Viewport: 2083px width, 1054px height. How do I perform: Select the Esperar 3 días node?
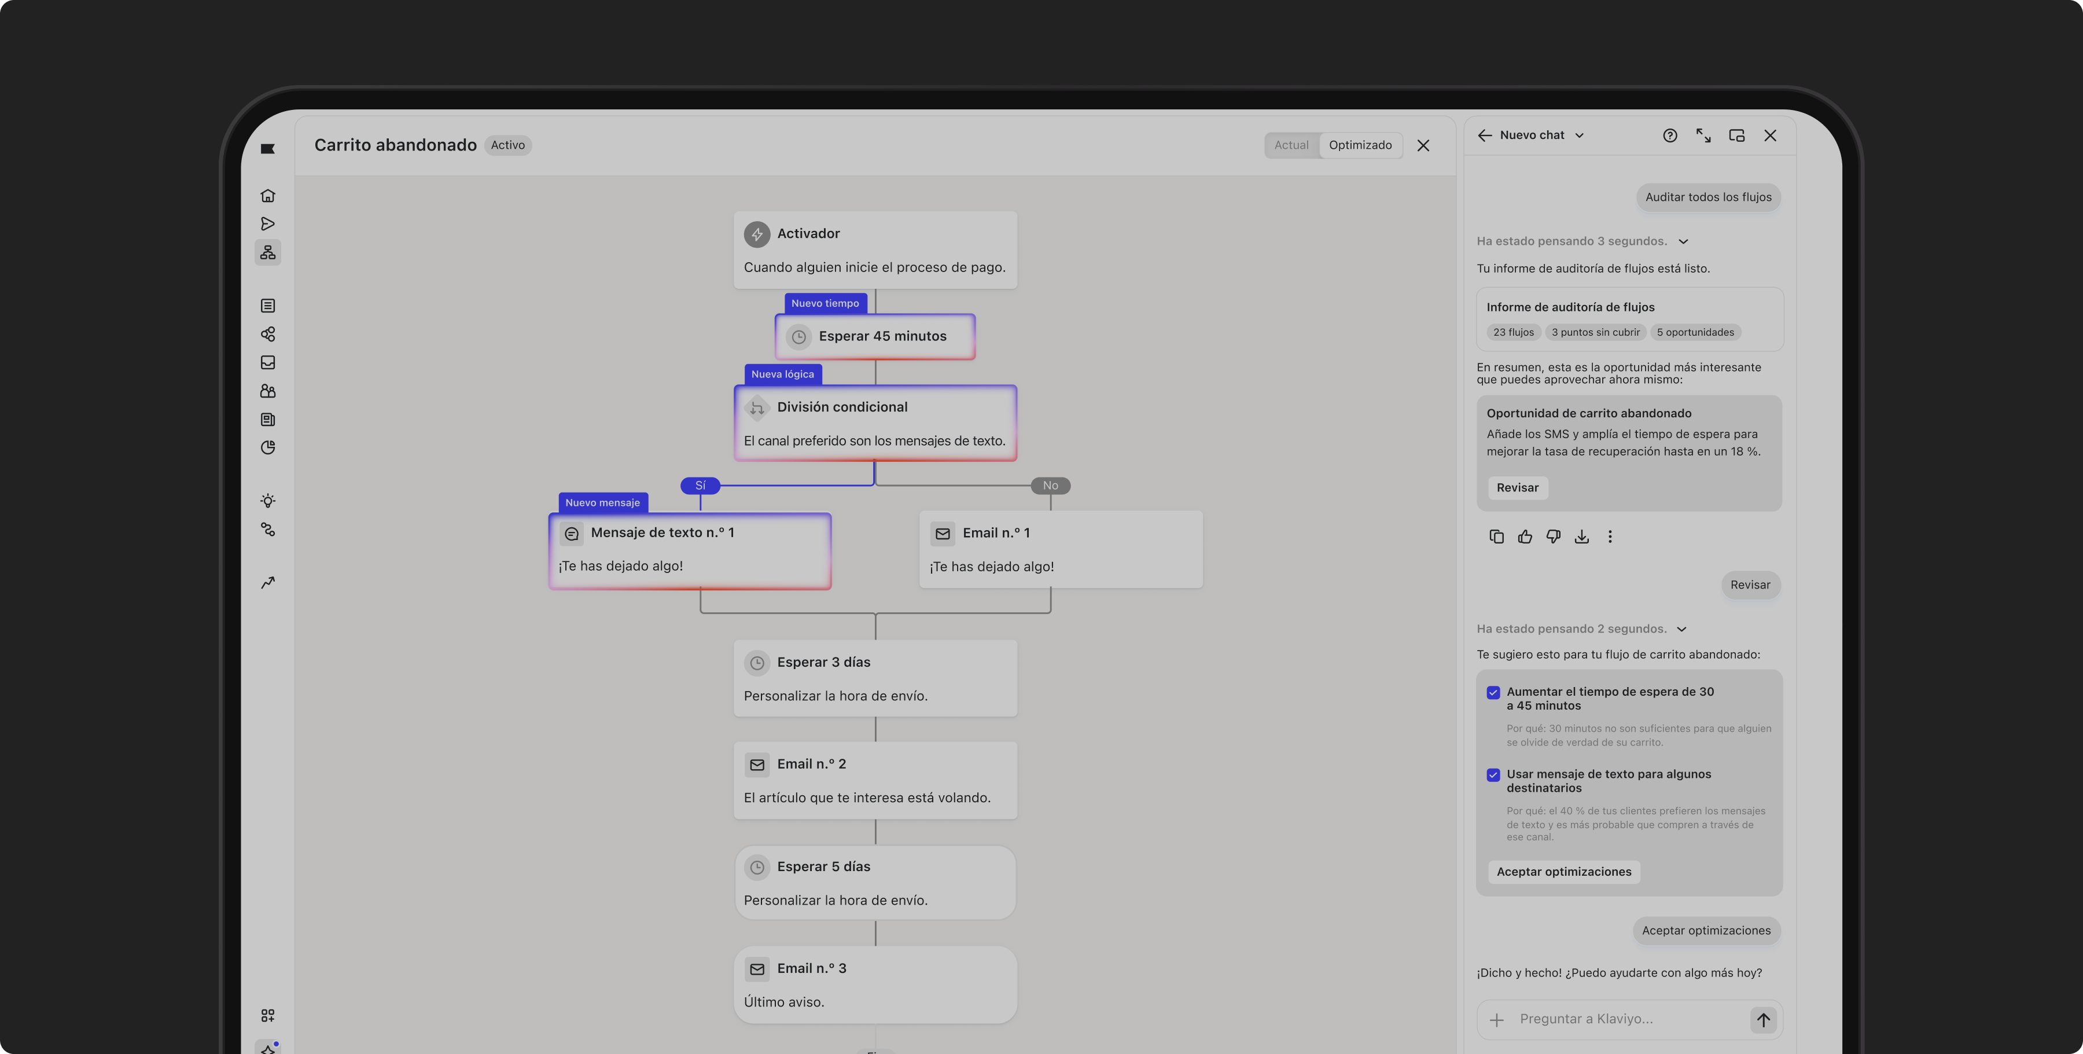tap(875, 678)
